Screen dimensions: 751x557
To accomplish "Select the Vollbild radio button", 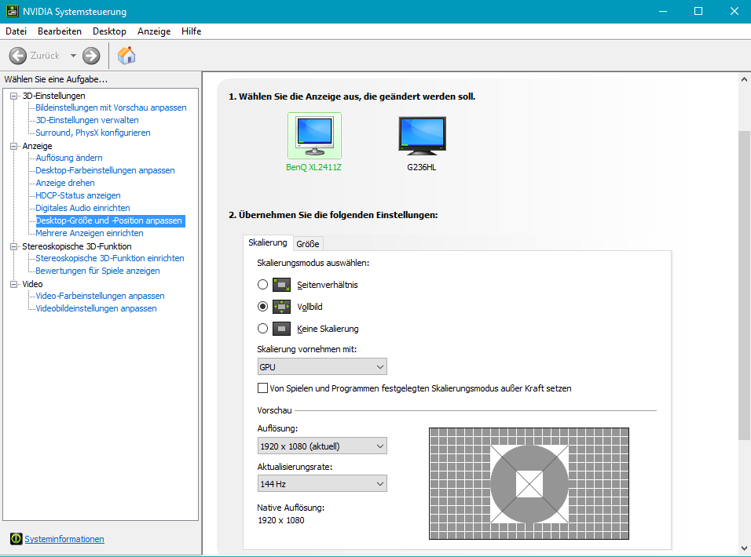I will coord(262,307).
